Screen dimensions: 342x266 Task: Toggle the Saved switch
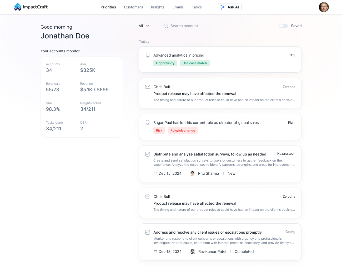[284, 26]
